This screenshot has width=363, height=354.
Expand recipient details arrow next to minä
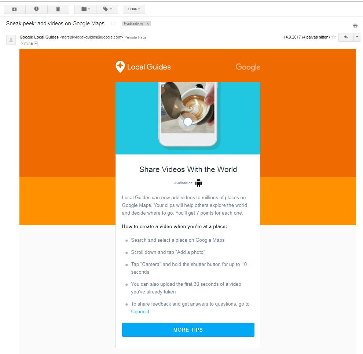(36, 43)
